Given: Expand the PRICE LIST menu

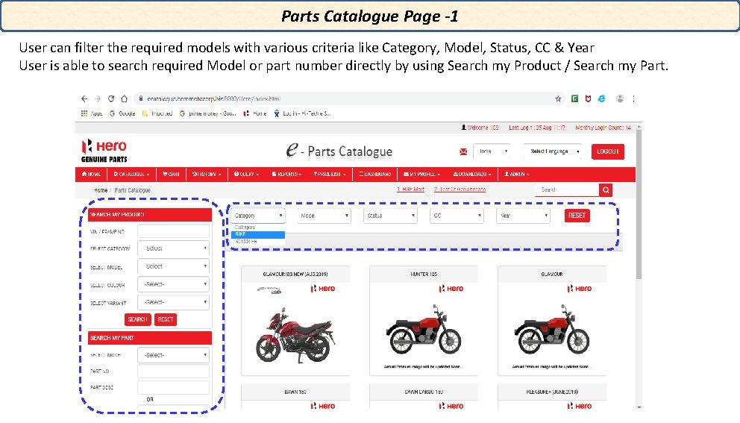Looking at the screenshot, I should tap(330, 175).
